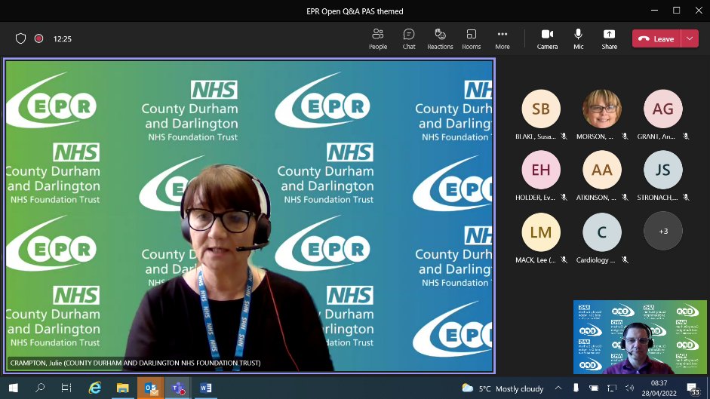Click the self-view video thumbnail
This screenshot has height=399, width=710.
[640, 337]
